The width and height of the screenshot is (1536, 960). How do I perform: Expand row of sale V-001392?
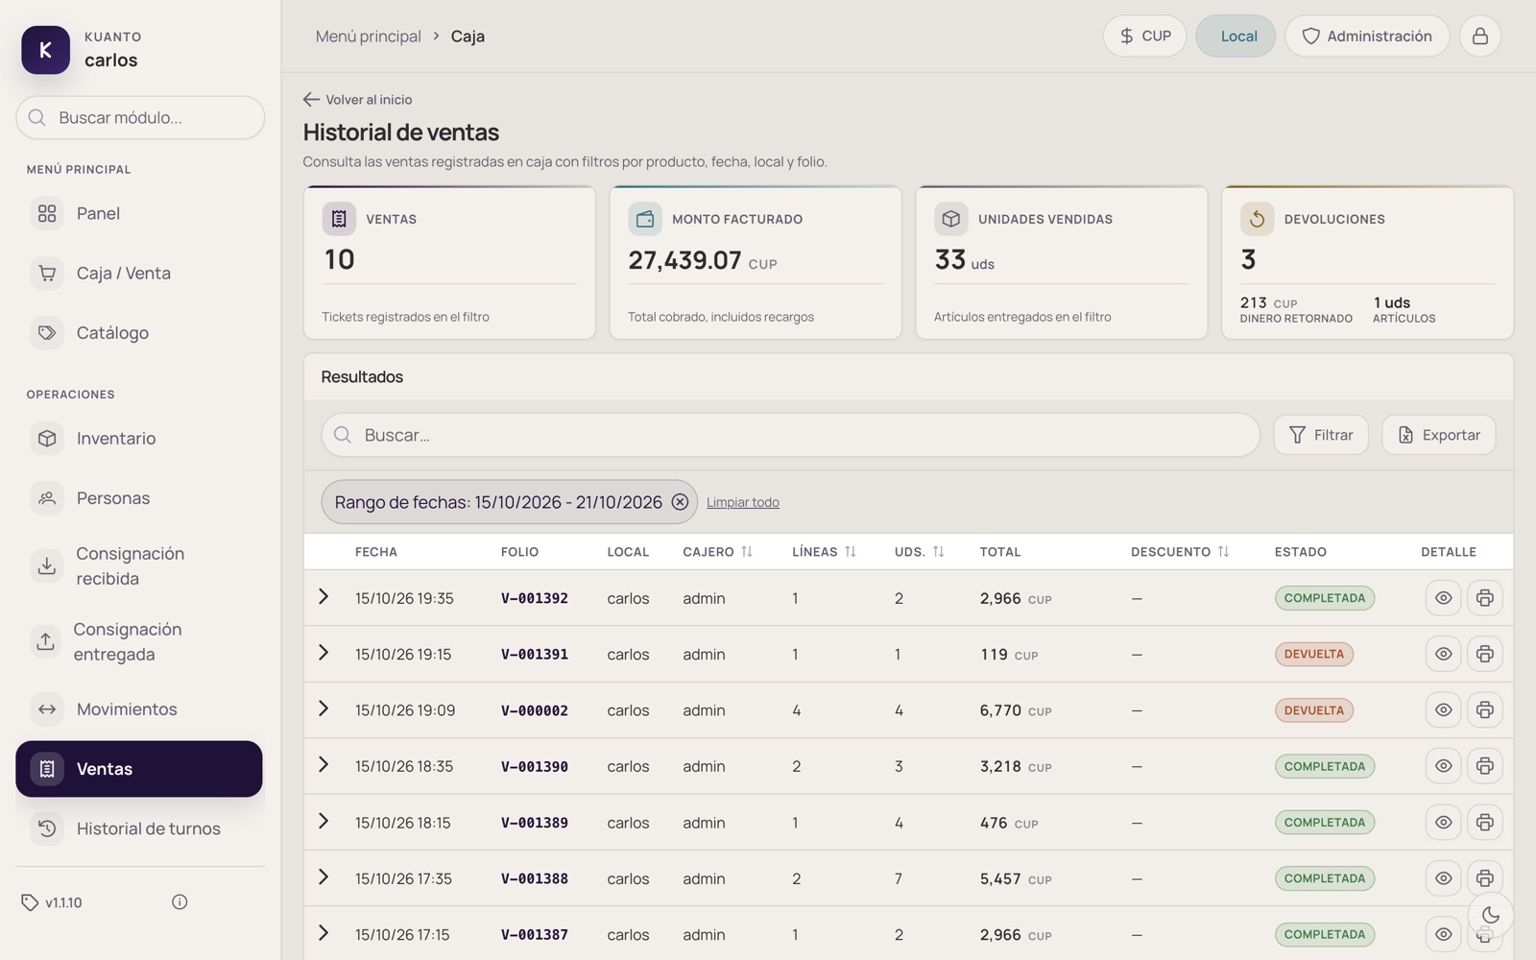324,597
